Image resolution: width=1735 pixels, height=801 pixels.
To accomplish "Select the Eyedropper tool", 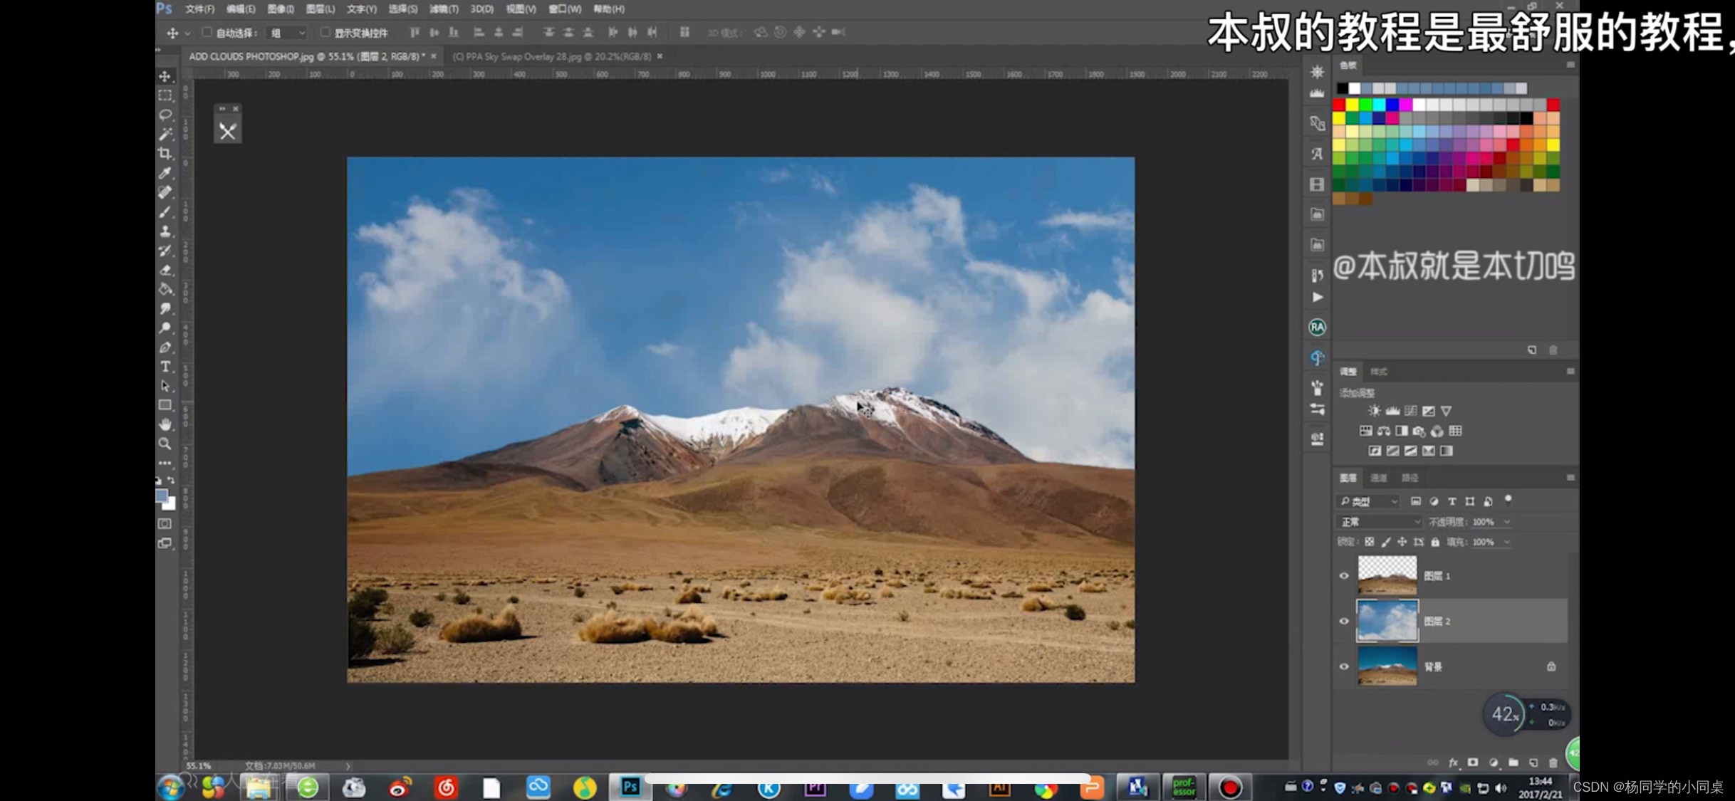I will pos(165,173).
